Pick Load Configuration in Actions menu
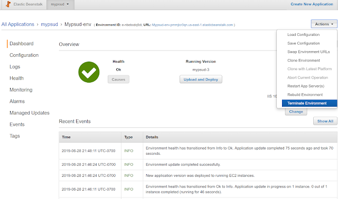338x199 pixels. [303, 35]
